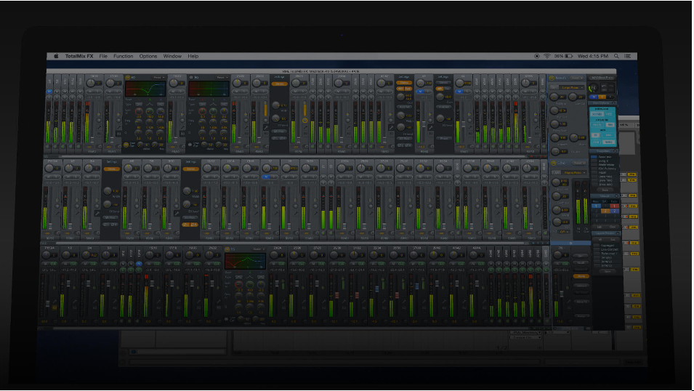This screenshot has height=391, width=694.
Task: Toggle Echo power icon
Action: (553, 163)
